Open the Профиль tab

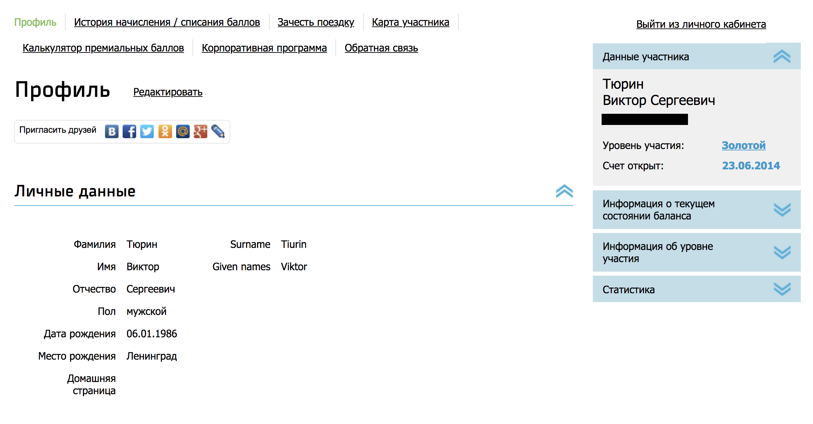pyautogui.click(x=35, y=22)
